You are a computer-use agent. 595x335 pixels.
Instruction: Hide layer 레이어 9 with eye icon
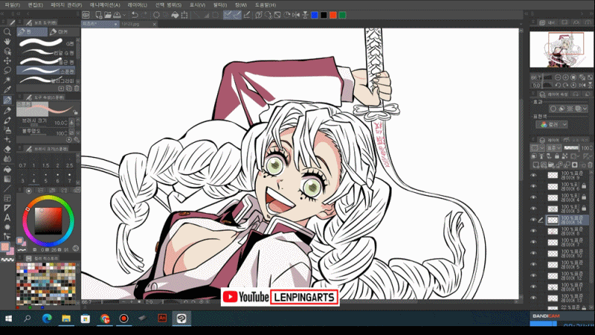(533, 175)
